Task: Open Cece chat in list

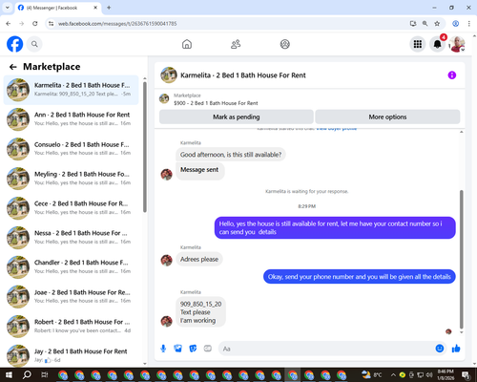Action: click(72, 208)
